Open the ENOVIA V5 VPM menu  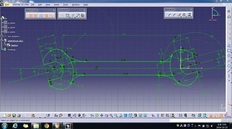pos(21,4)
